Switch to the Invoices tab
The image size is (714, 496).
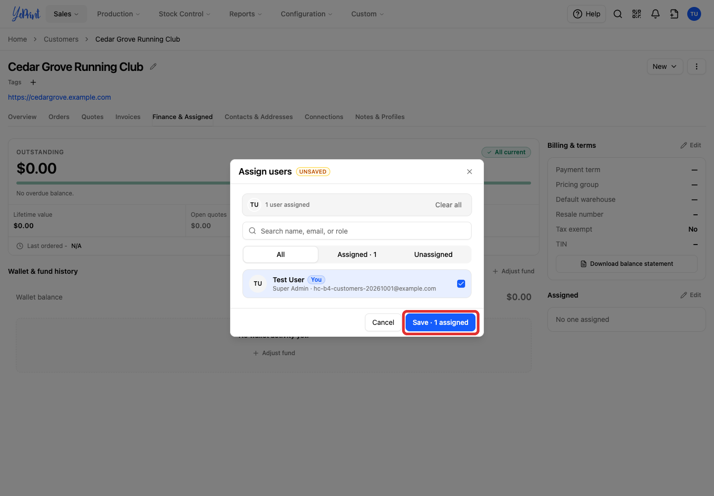128,117
